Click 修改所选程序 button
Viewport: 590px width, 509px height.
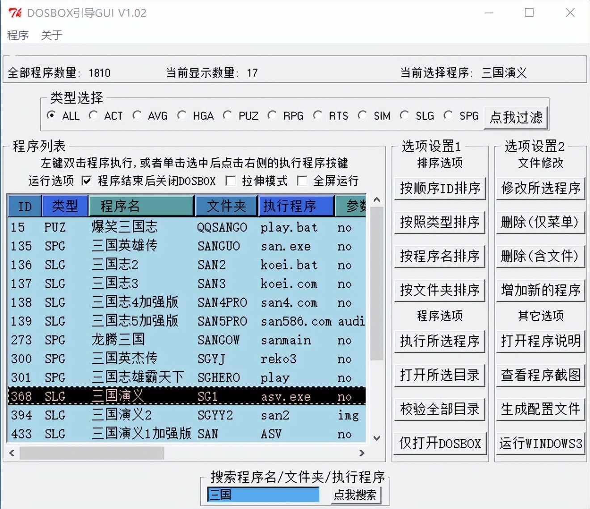click(x=541, y=188)
